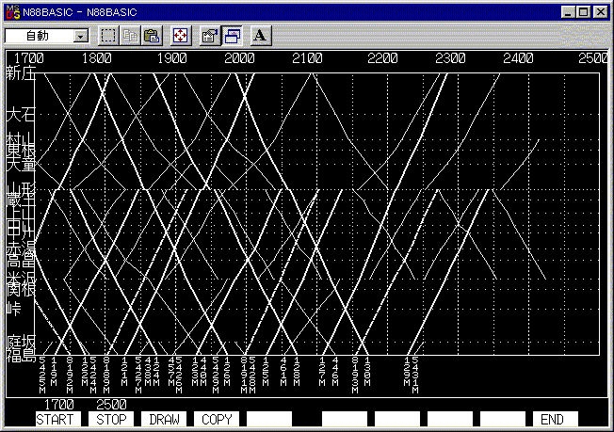Click the Mark selection toolbar icon
614x432 pixels.
pyautogui.click(x=108, y=36)
